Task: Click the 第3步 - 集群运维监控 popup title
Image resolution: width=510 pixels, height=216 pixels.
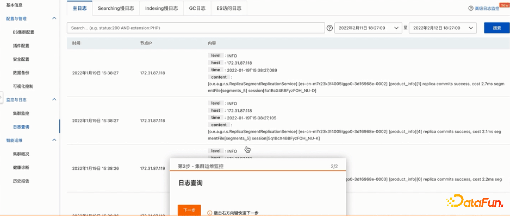Action: (x=201, y=166)
